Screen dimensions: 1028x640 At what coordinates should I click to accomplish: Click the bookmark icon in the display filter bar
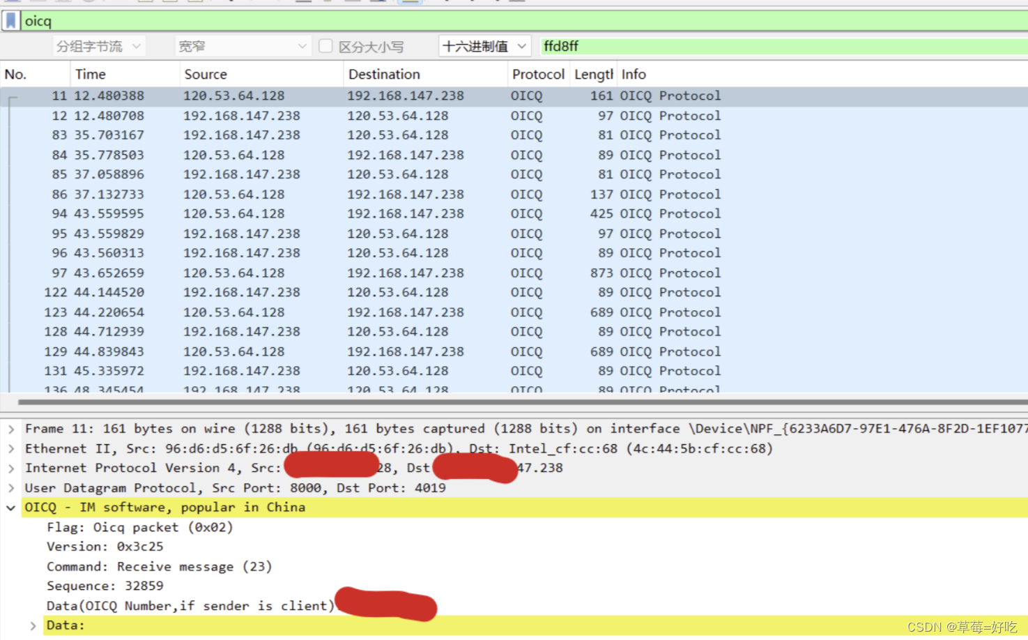tap(10, 20)
